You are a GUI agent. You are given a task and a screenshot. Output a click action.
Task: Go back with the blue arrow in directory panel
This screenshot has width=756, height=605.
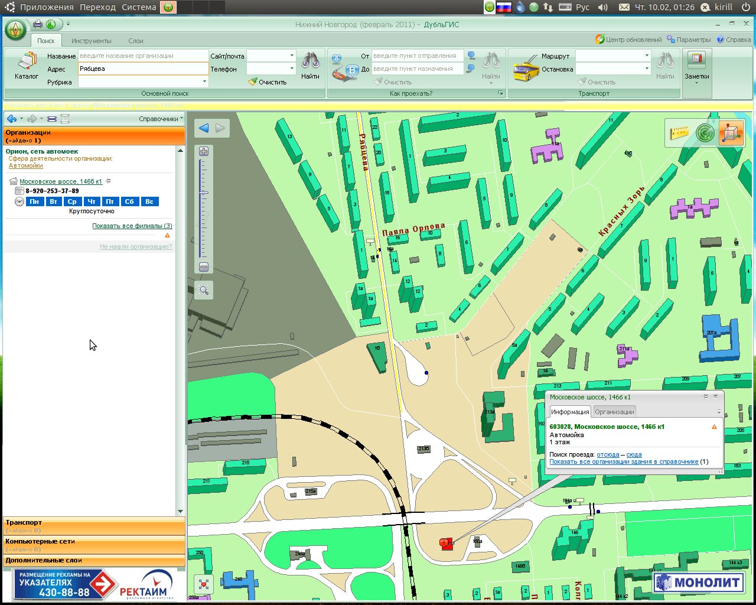(12, 119)
